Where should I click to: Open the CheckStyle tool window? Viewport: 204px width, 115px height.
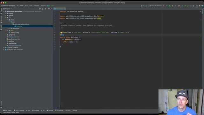pyautogui.click(x=59, y=110)
